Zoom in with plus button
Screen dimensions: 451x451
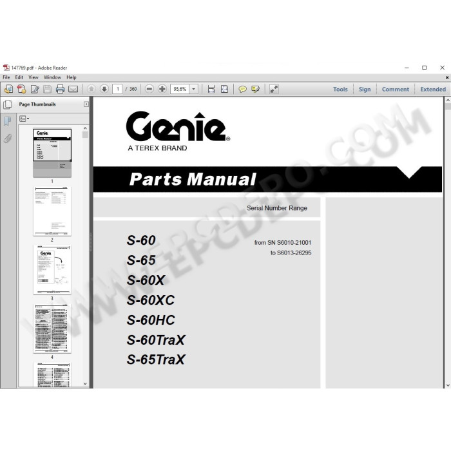pos(162,89)
